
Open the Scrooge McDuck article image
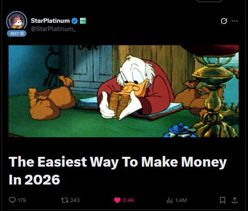tap(124, 91)
